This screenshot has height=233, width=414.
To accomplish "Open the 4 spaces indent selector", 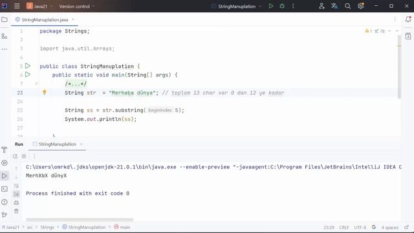I will [x=389, y=227].
